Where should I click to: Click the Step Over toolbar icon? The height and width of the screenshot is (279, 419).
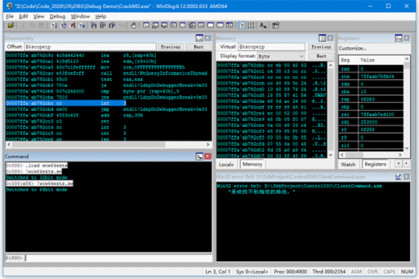click(x=103, y=25)
